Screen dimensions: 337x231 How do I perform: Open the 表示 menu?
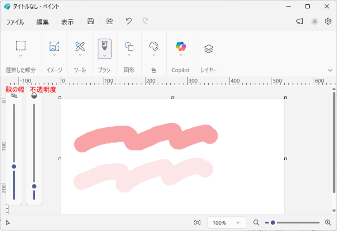(67, 22)
